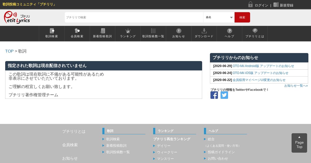This screenshot has height=163, width=311.
Task: Click footer 新着投稿歌詞 link
Action: tap(116, 146)
